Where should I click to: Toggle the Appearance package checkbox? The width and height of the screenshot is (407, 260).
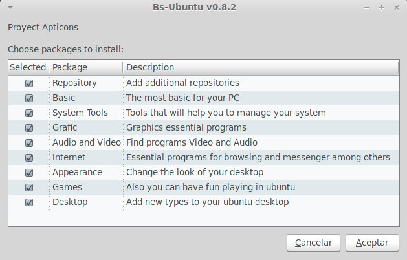(x=29, y=173)
